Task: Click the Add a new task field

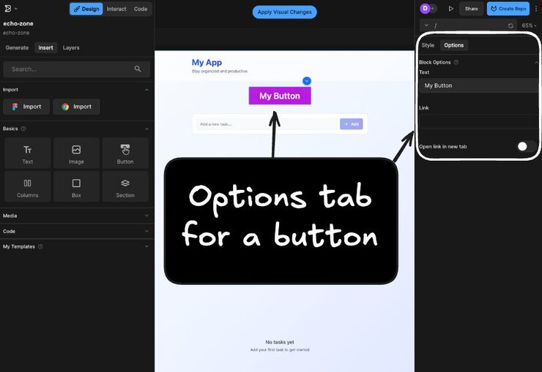Action: [x=267, y=124]
